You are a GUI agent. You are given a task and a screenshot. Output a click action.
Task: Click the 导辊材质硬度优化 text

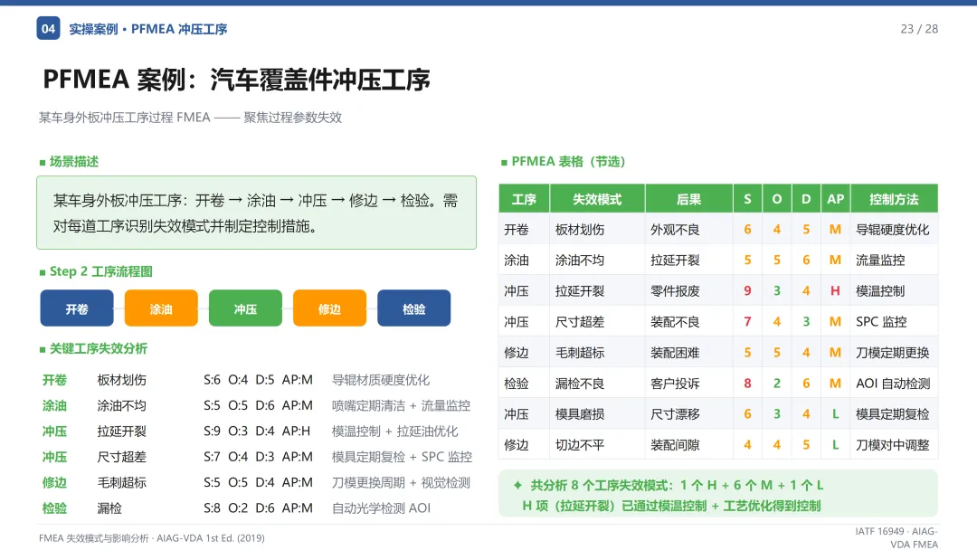pos(381,380)
